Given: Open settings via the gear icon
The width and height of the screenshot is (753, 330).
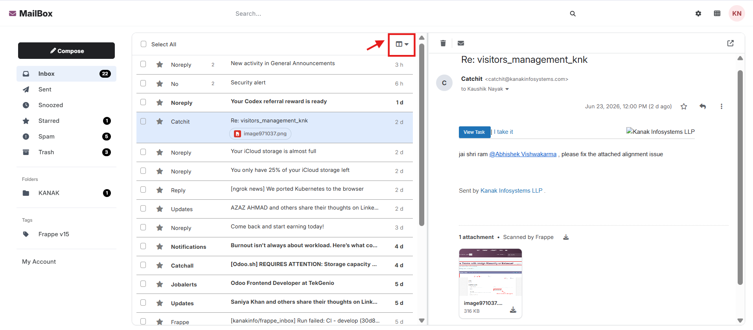Looking at the screenshot, I should click(698, 13).
